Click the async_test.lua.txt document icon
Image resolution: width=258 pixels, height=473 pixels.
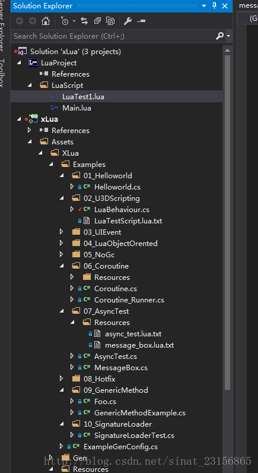tap(97, 334)
